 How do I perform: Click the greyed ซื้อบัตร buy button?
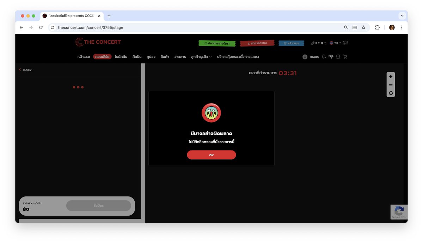99,206
